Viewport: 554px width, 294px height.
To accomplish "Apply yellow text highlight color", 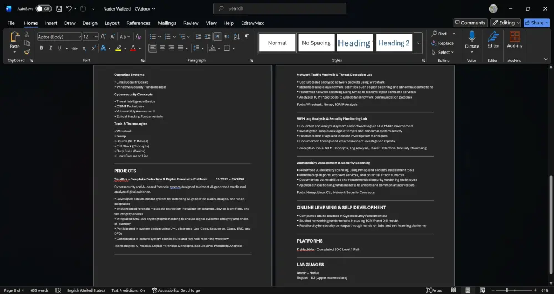I will click(119, 48).
